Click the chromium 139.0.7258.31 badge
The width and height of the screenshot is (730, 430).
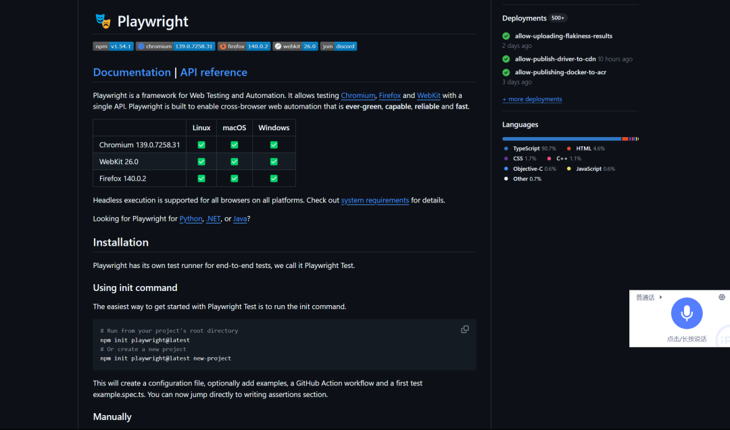(176, 46)
